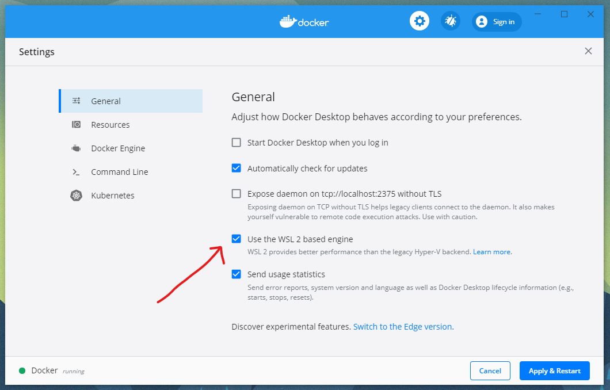Image resolution: width=610 pixels, height=390 pixels.
Task: Click 'Exposing daemon on TCP without TLS' note
Action: click(401, 212)
